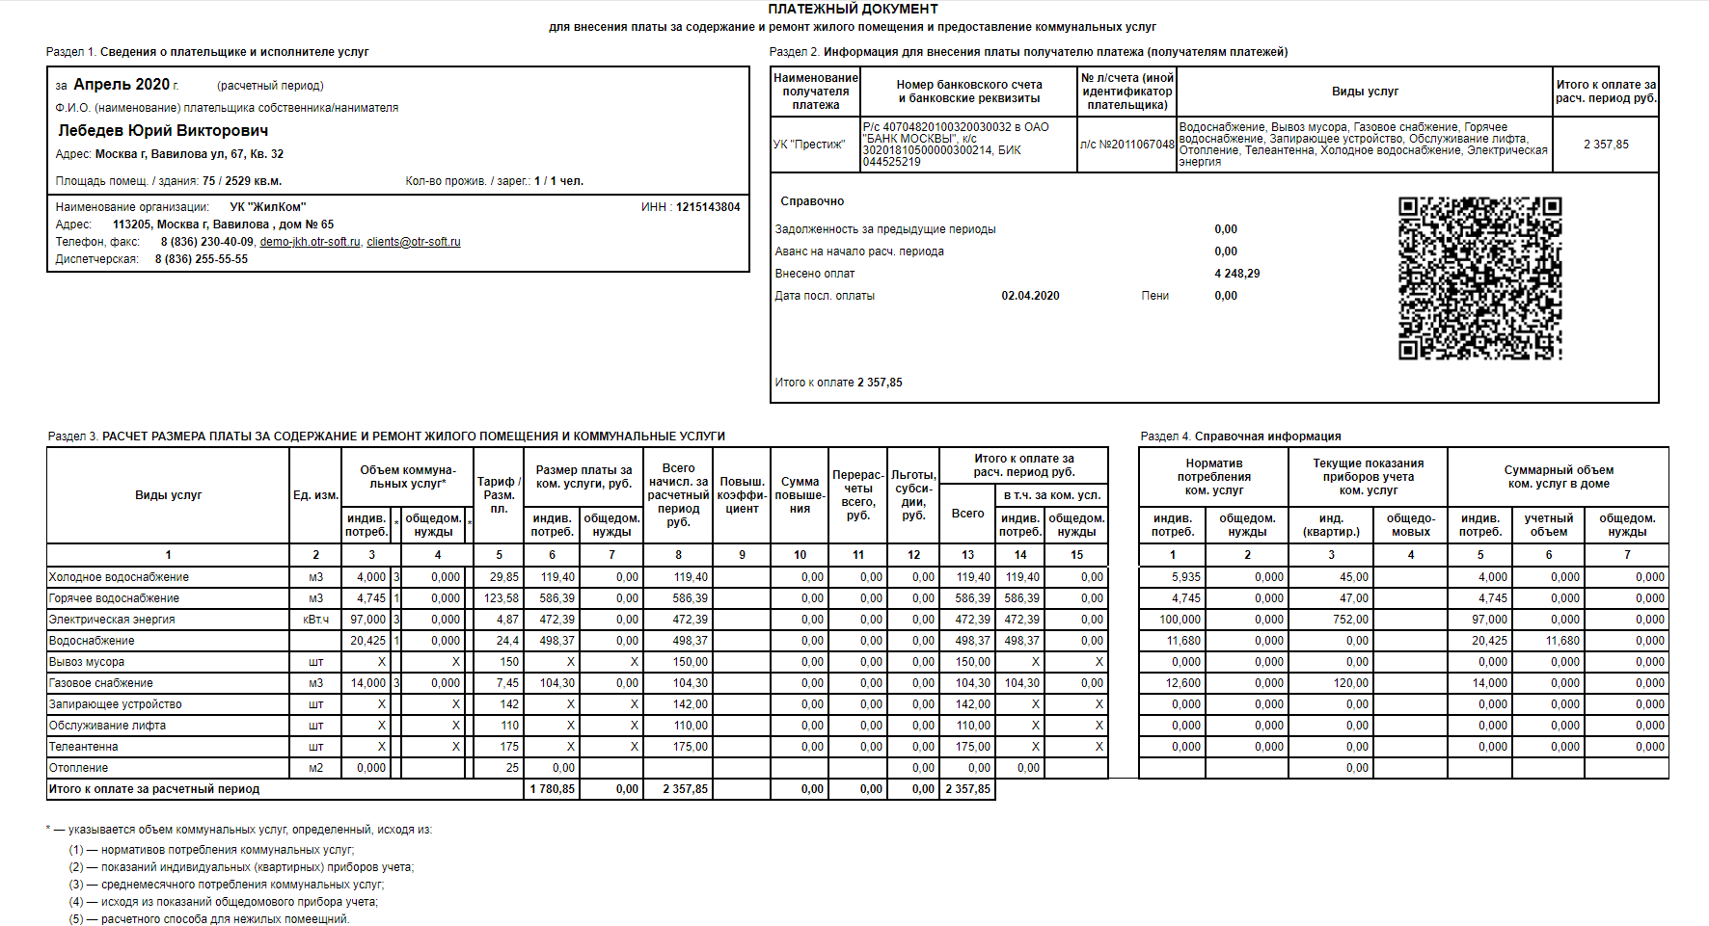
Task: Select the ИНН number 1215143804
Action: click(x=708, y=207)
